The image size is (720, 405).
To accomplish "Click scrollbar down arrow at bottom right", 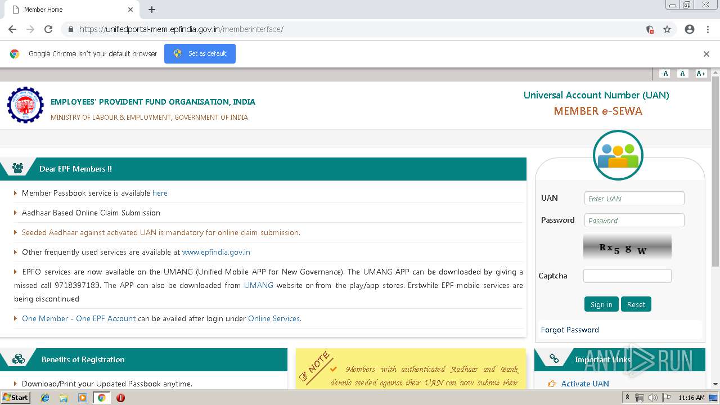I will pos(715,384).
